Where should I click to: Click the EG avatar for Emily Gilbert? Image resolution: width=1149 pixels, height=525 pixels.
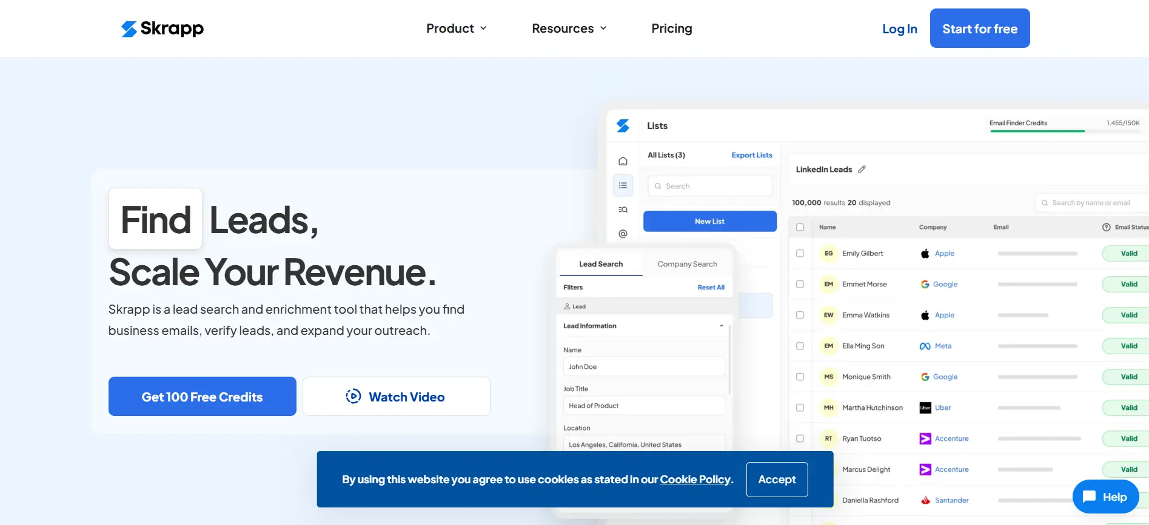829,254
